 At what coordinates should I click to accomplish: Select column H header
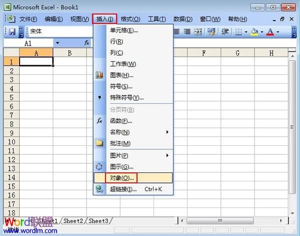pos(271,53)
